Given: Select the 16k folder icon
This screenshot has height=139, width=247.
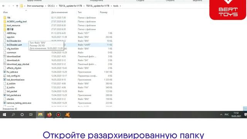Looking at the screenshot, I should [x=5, y=17].
